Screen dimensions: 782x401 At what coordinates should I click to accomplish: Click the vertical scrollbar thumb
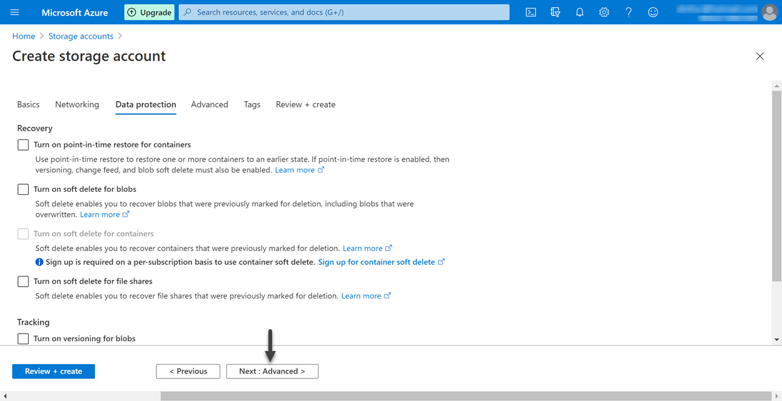click(776, 186)
